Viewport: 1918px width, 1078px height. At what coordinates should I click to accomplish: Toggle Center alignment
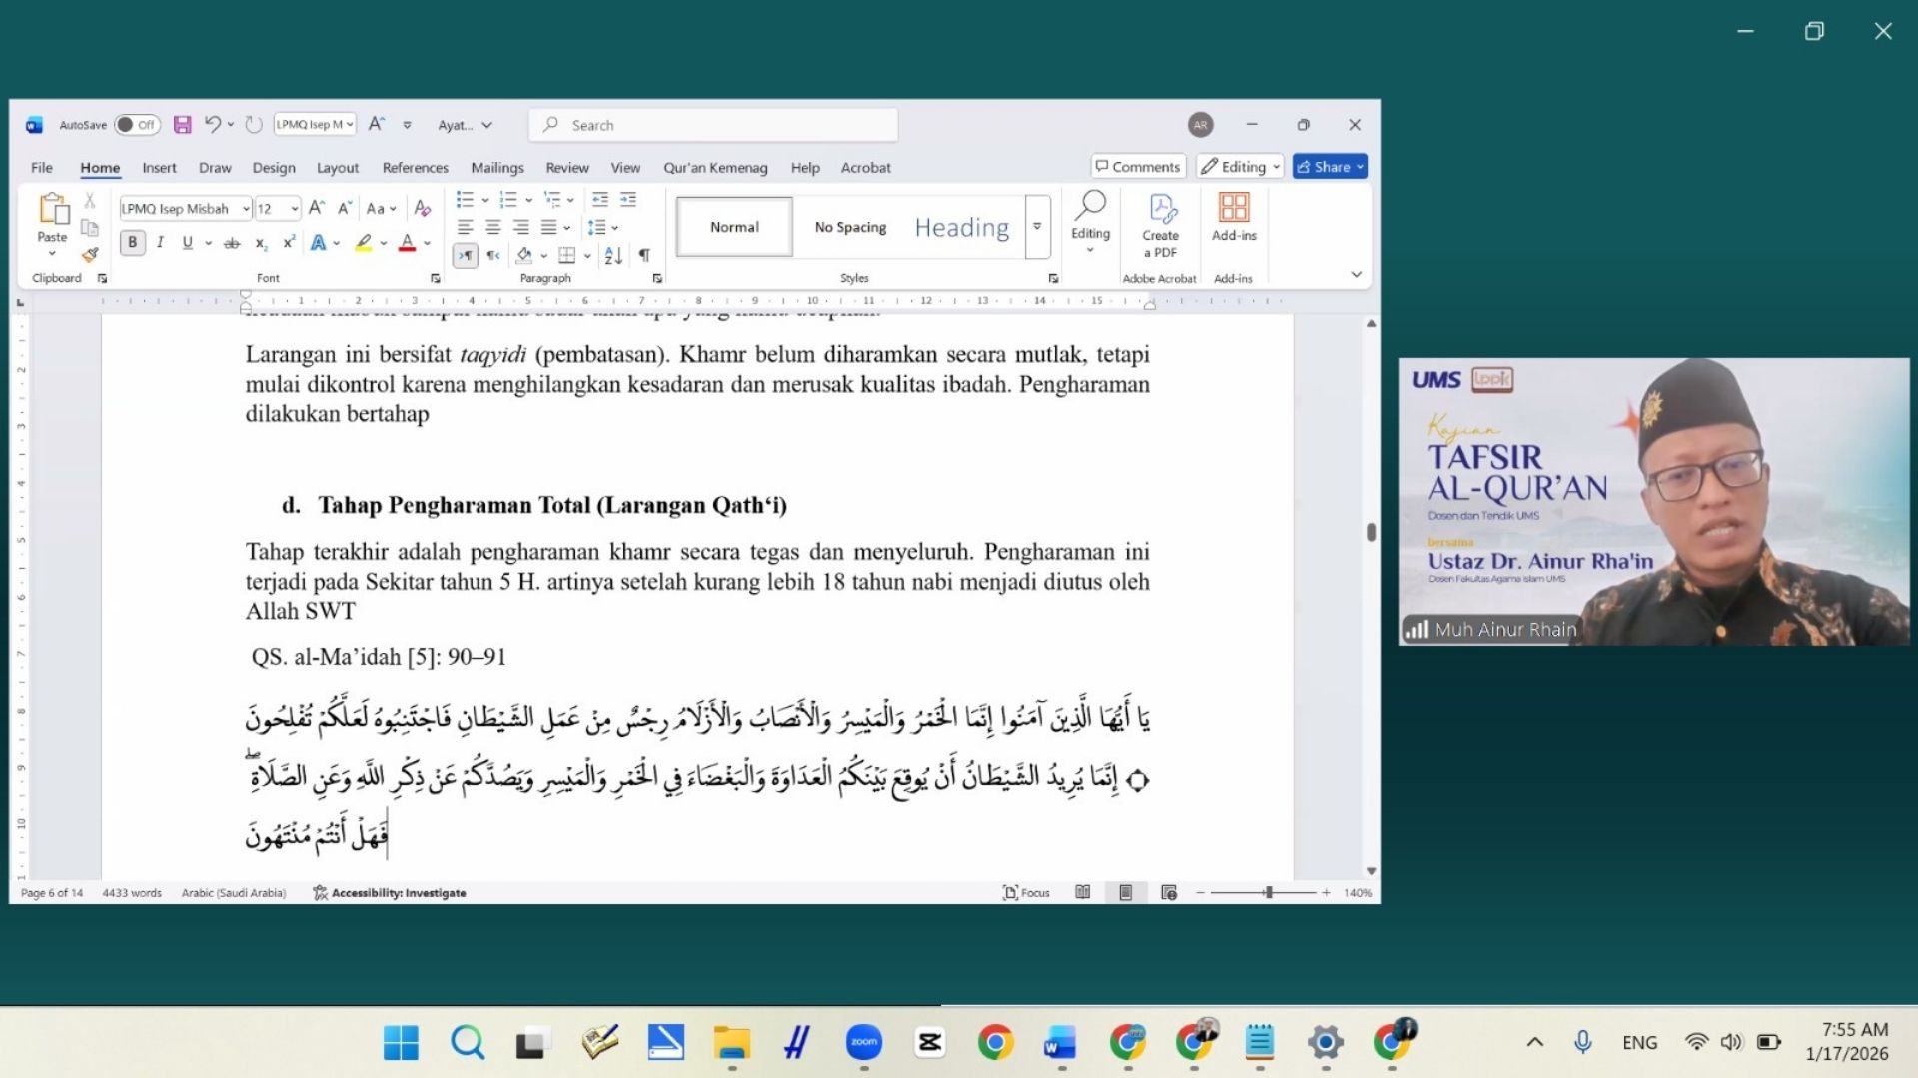[x=492, y=228]
